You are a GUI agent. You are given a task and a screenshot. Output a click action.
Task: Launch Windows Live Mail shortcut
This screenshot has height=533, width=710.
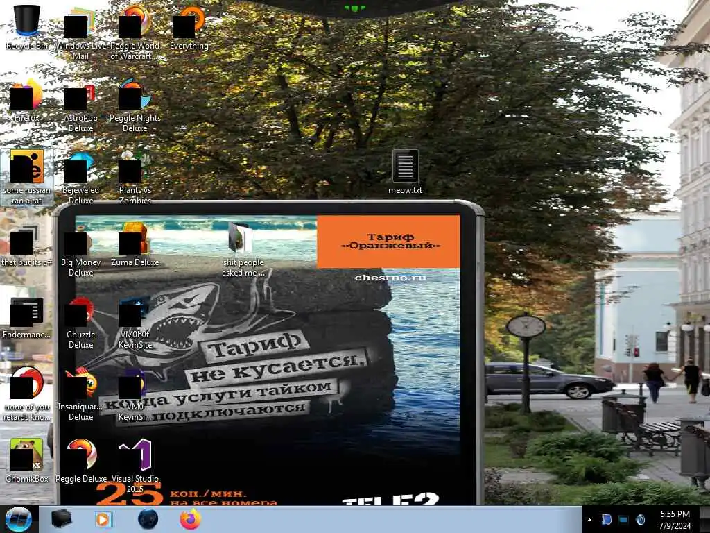click(x=80, y=35)
